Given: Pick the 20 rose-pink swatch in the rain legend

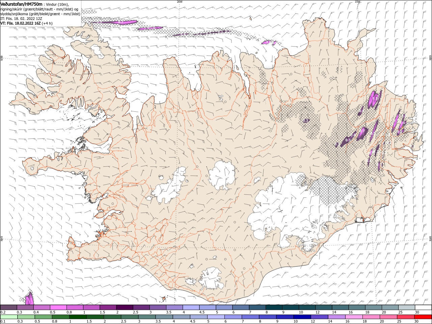Looking at the screenshot, I should click(x=388, y=317).
